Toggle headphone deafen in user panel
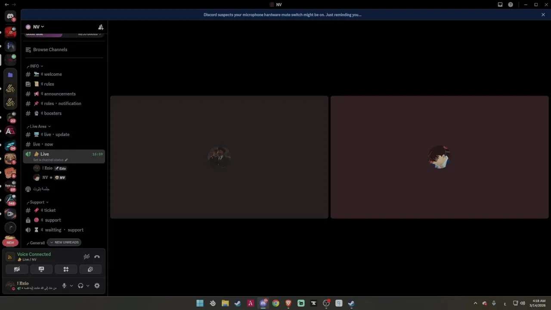Screen dimensions: 551x310 click(80, 285)
